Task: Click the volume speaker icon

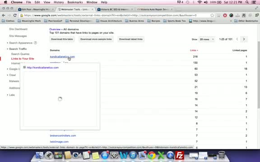Action: click(206, 2)
